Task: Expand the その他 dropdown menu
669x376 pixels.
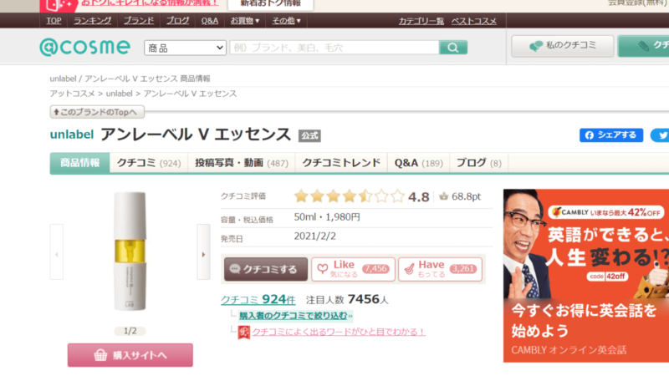Action: [x=286, y=20]
